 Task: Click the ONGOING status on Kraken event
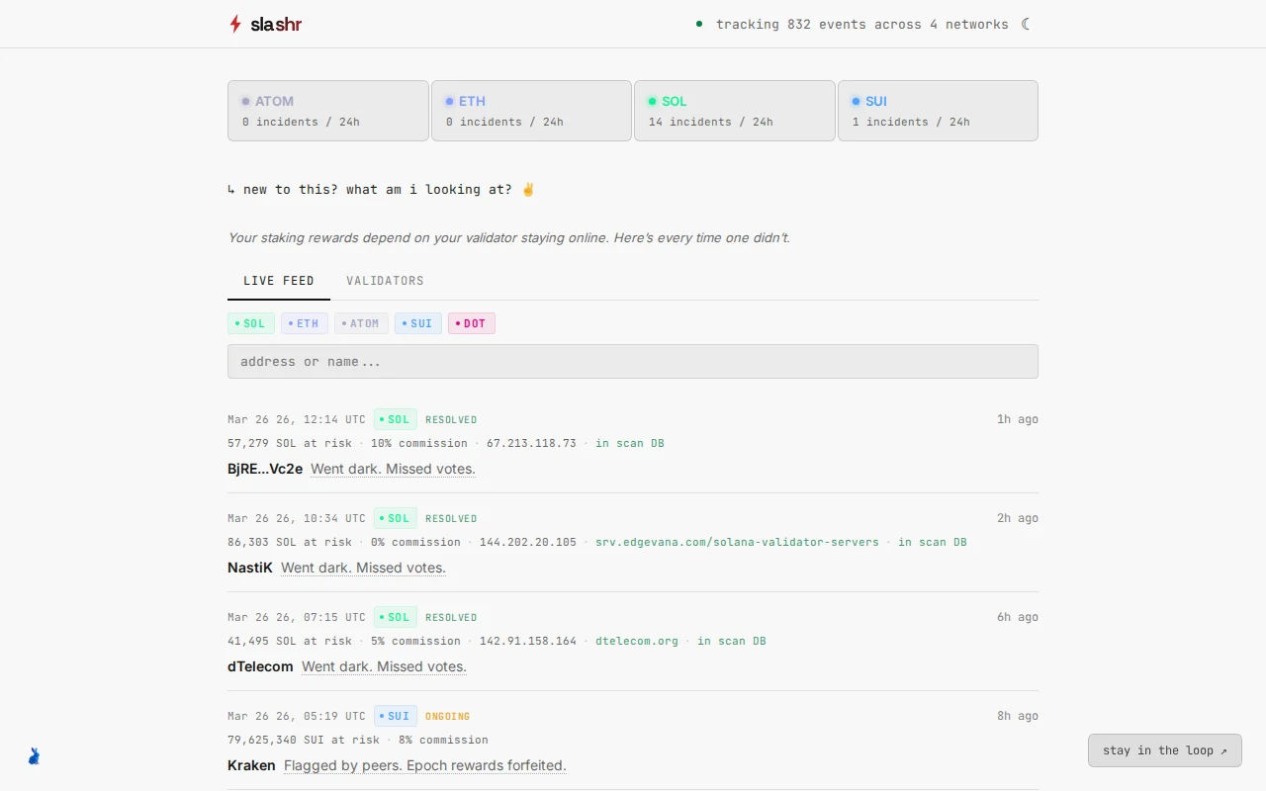[x=448, y=716]
